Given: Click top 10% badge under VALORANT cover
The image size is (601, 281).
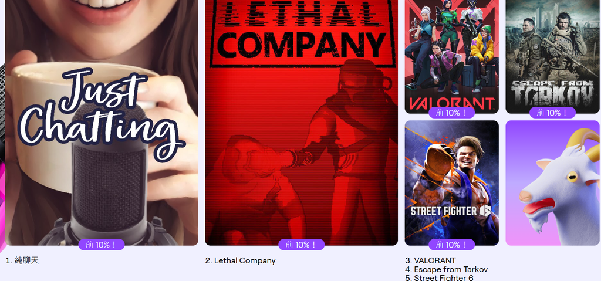Looking at the screenshot, I should (451, 113).
